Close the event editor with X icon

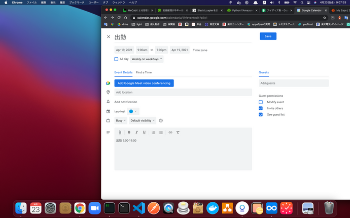tap(109, 36)
